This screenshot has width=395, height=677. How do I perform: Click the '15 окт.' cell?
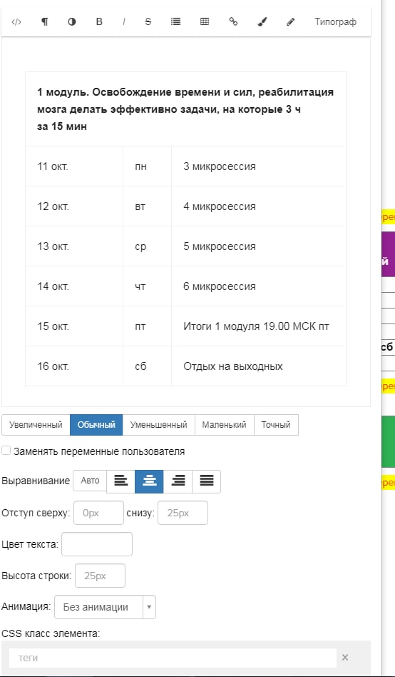click(74, 326)
